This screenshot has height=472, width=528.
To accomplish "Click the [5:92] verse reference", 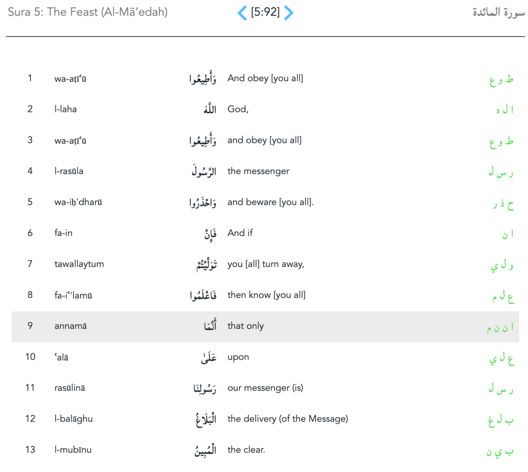I will pos(265,12).
